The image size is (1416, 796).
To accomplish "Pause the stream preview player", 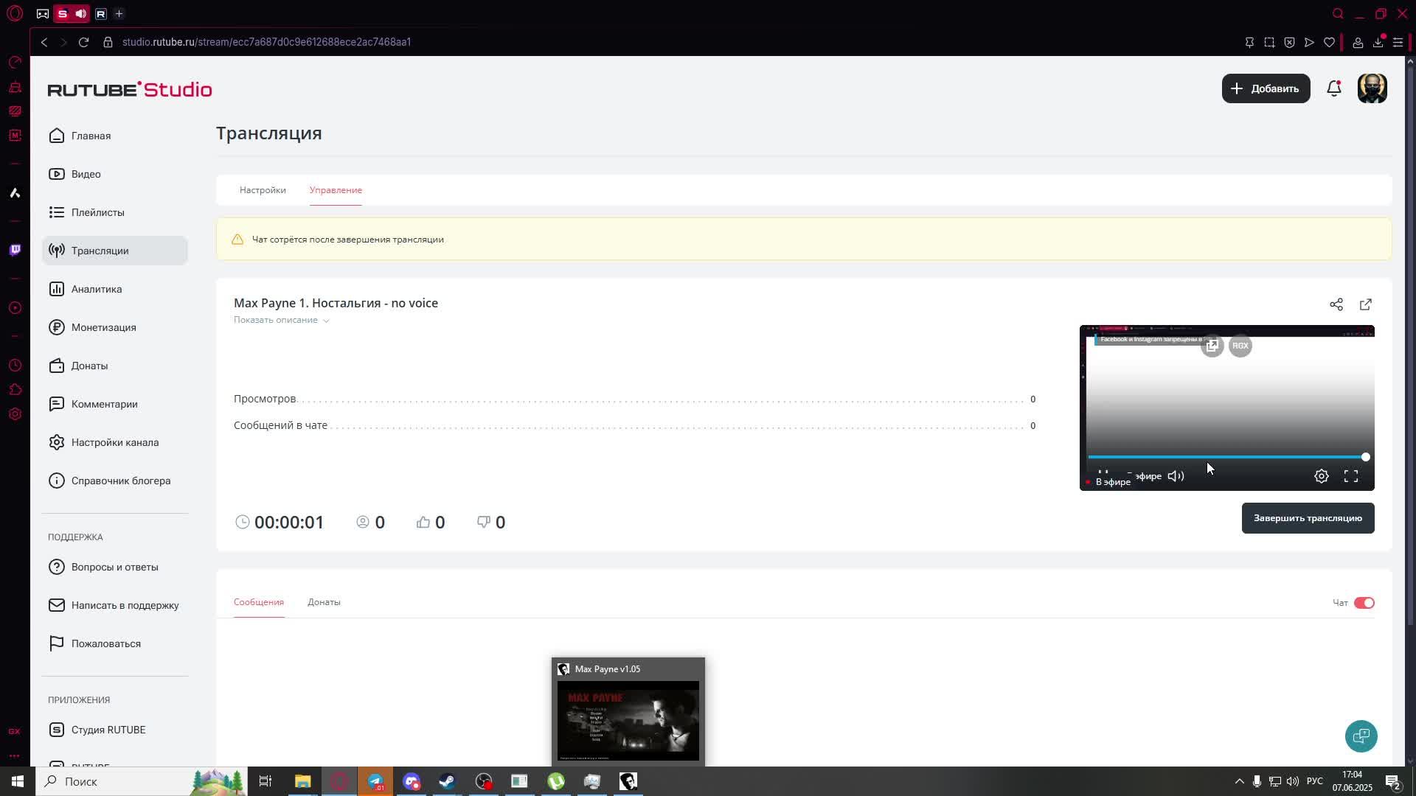I will [x=1103, y=475].
